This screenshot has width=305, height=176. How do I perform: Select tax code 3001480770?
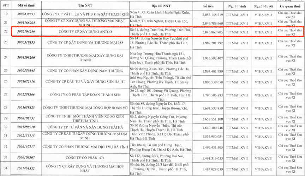tap(26, 127)
